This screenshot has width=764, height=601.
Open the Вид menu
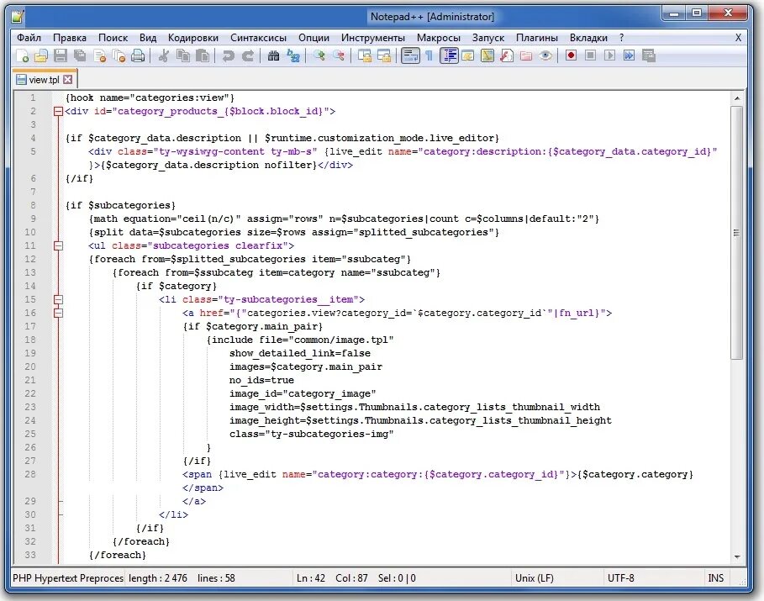(x=148, y=38)
